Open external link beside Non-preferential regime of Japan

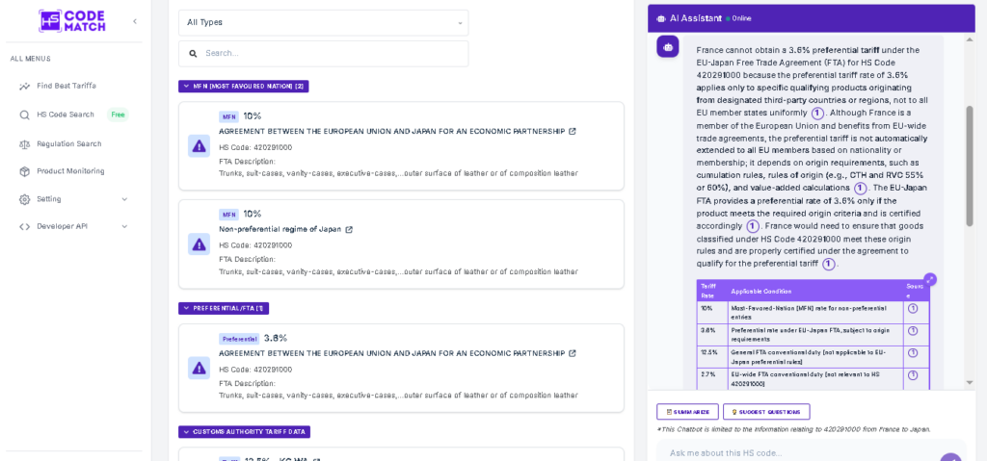pyautogui.click(x=349, y=229)
